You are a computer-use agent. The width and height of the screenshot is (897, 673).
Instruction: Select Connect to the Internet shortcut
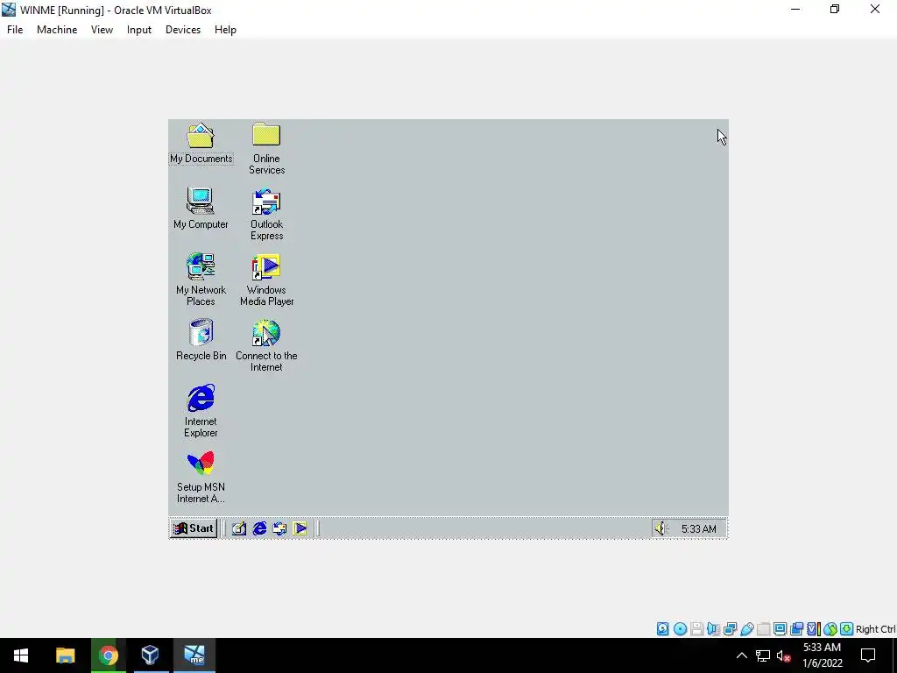click(x=266, y=345)
